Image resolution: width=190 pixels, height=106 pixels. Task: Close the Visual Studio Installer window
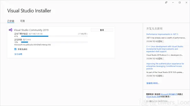(x=186, y=2)
